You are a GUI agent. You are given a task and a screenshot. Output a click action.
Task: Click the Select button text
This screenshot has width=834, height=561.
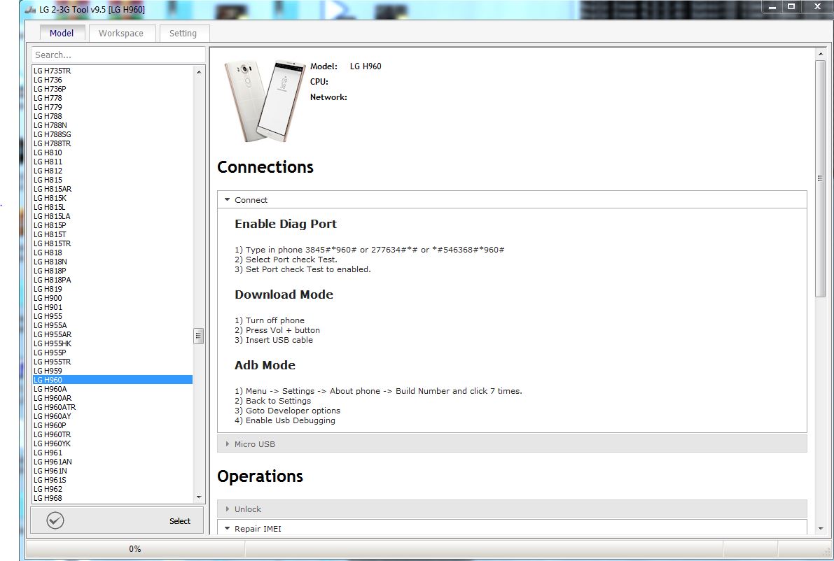[180, 521]
